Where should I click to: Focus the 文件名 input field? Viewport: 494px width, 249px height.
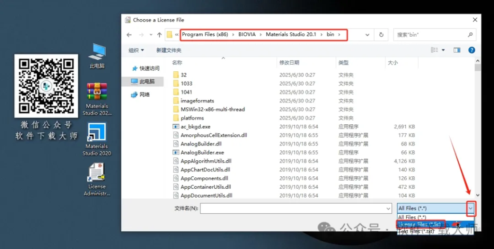point(292,209)
